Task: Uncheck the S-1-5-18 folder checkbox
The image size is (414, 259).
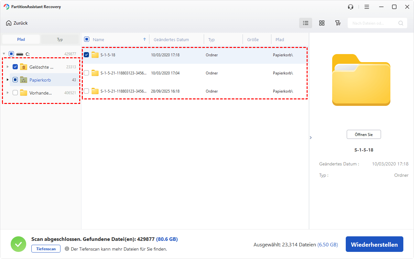Action: (86, 55)
